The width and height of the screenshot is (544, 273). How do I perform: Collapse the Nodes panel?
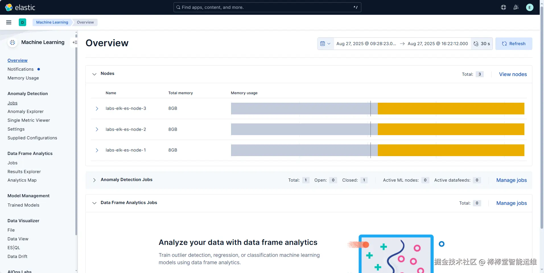(94, 74)
